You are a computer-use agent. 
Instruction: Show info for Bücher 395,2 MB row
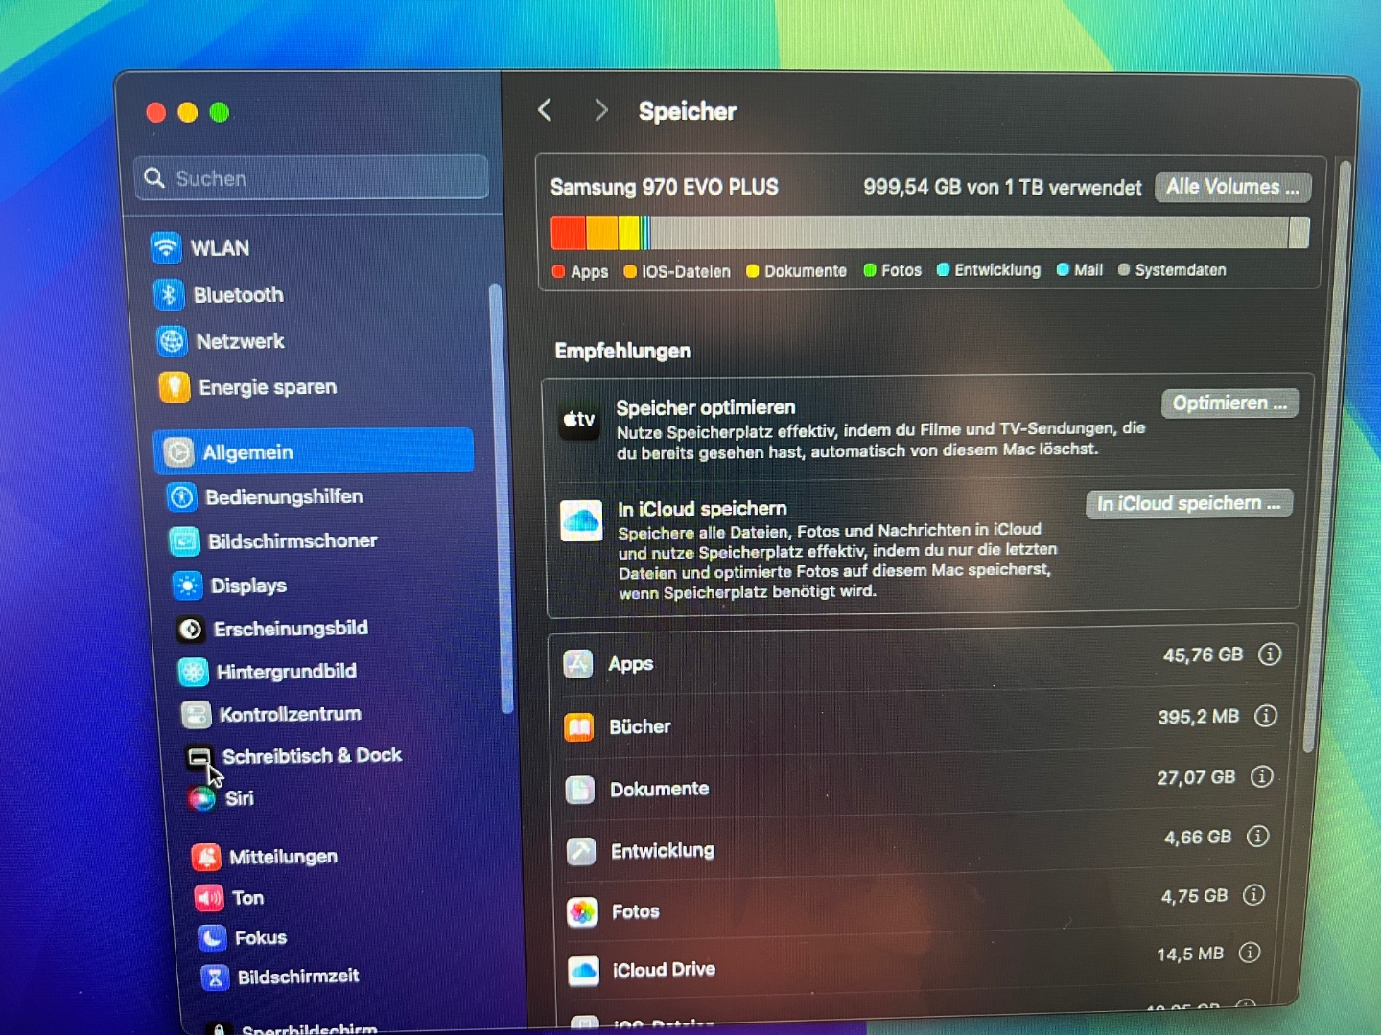(1266, 716)
